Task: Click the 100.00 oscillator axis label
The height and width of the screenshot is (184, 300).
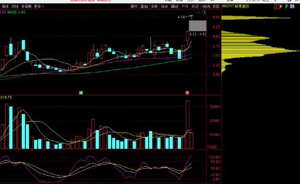Action: [215, 157]
